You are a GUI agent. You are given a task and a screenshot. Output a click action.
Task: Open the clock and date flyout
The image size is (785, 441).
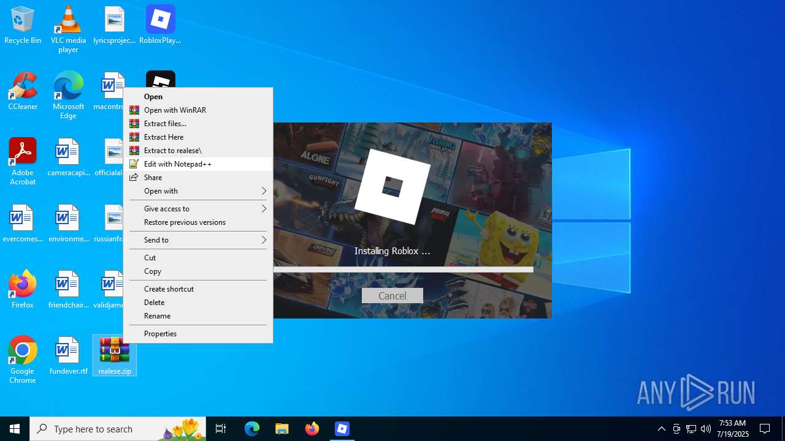tap(732, 429)
